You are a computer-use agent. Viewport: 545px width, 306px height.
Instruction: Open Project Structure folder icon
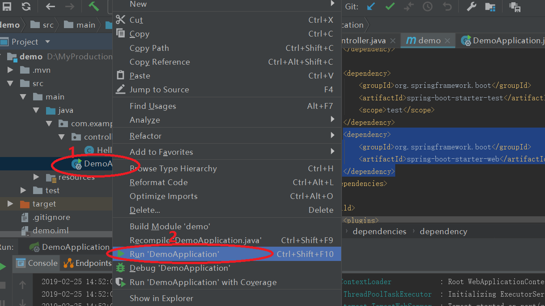490,7
